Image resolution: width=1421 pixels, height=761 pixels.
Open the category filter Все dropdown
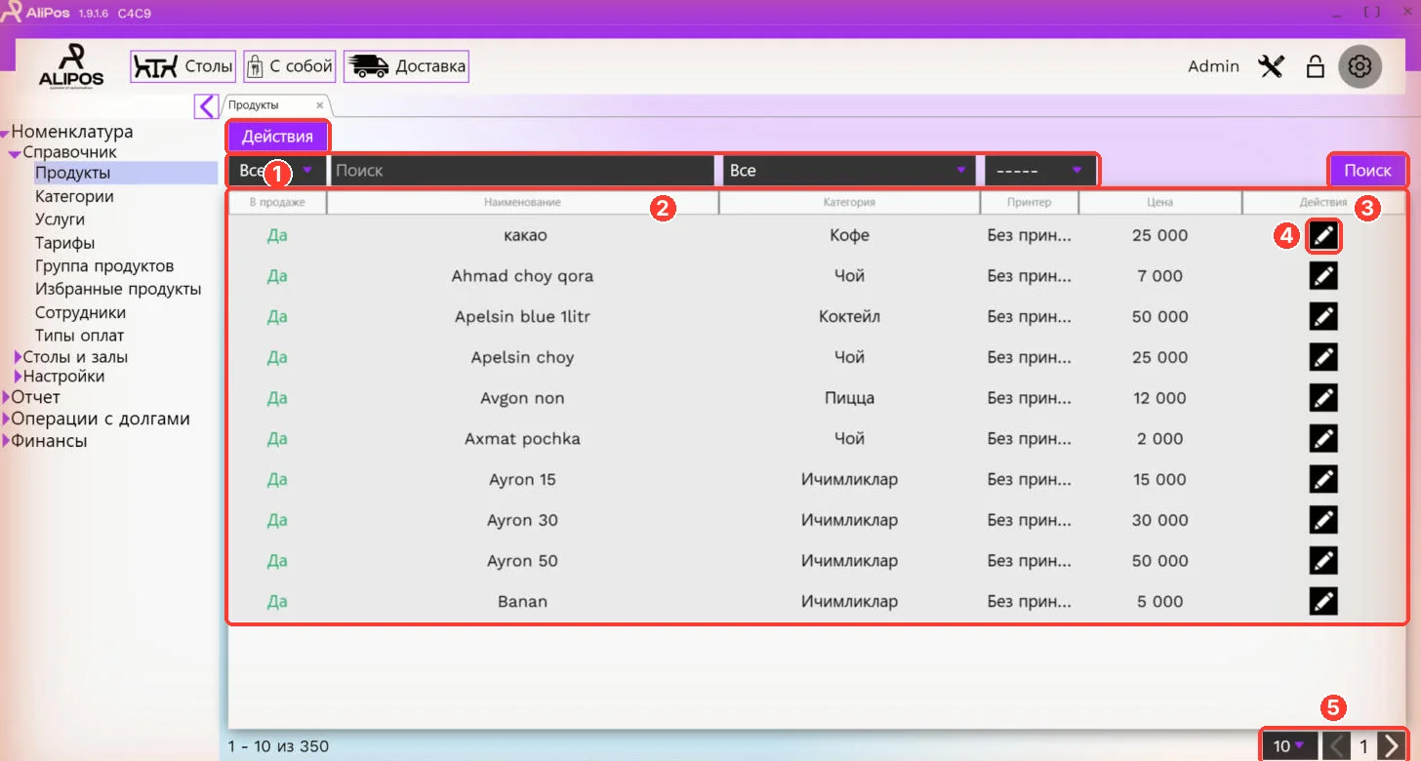click(848, 170)
